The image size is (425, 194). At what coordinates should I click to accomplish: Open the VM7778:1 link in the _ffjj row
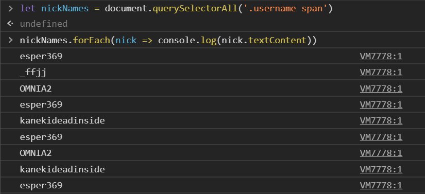381,73
